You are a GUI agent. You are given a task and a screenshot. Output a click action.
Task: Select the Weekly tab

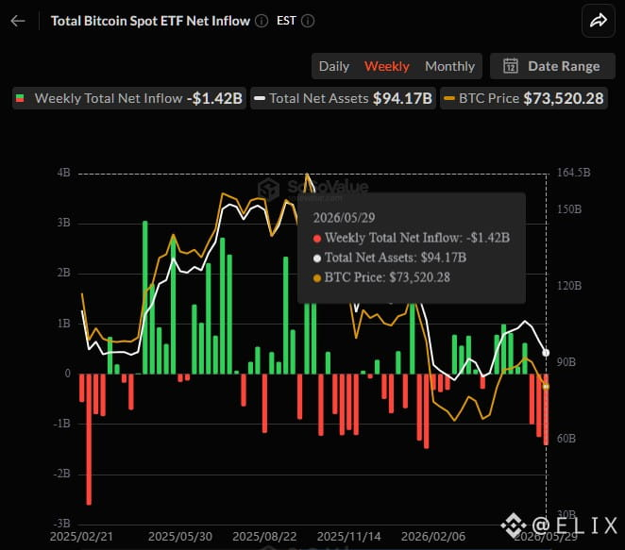[x=387, y=66]
